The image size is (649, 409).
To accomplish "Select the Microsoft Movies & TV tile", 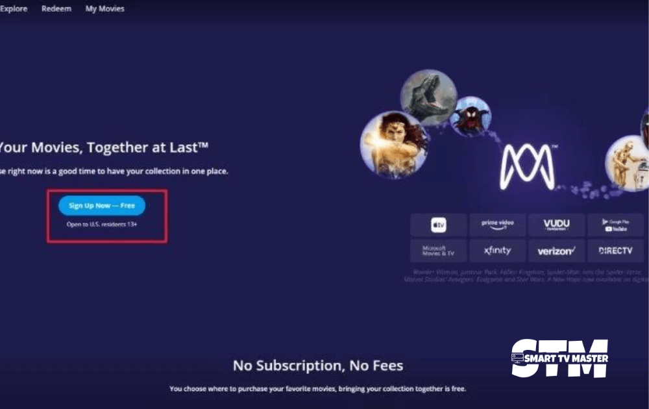I will point(439,251).
